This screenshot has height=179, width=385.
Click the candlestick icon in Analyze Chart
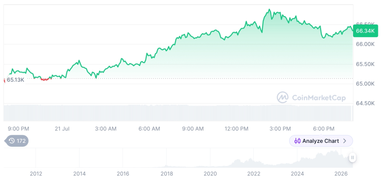coord(297,141)
